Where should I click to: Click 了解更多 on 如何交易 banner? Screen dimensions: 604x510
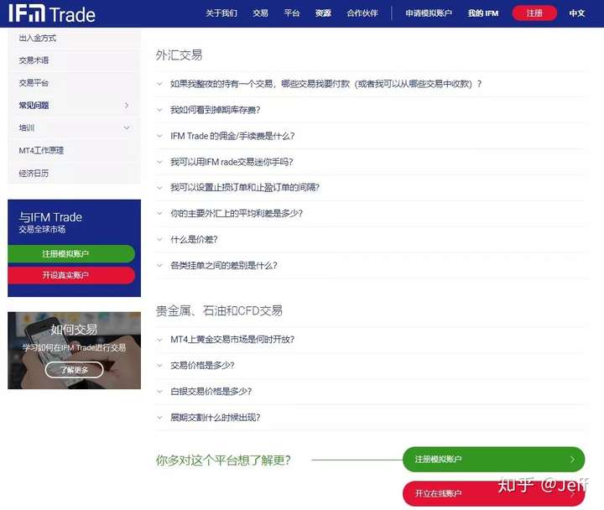pyautogui.click(x=74, y=370)
